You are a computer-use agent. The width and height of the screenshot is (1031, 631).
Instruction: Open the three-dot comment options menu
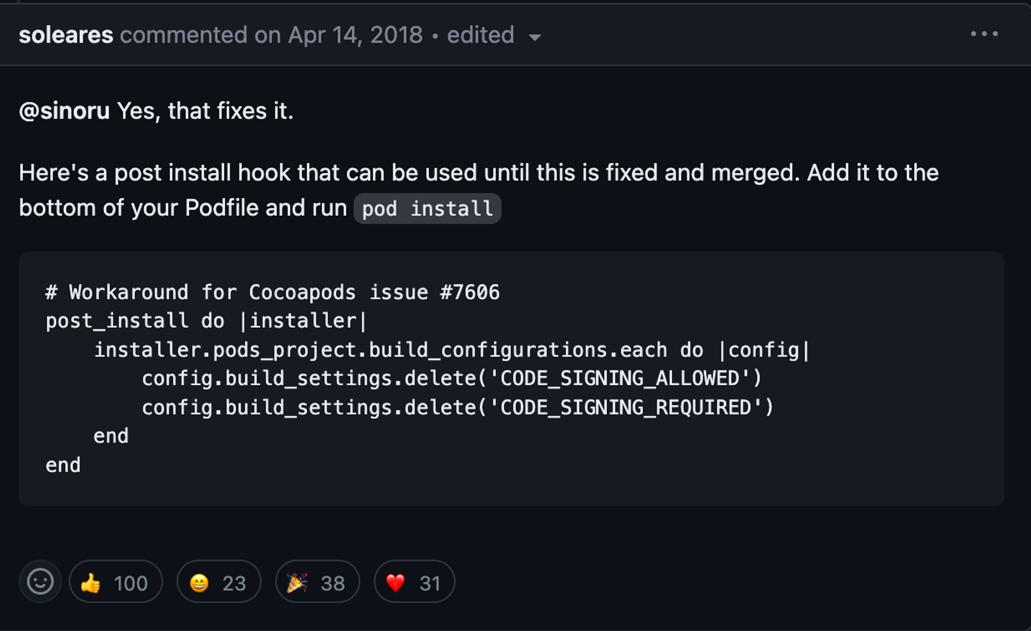coord(984,35)
